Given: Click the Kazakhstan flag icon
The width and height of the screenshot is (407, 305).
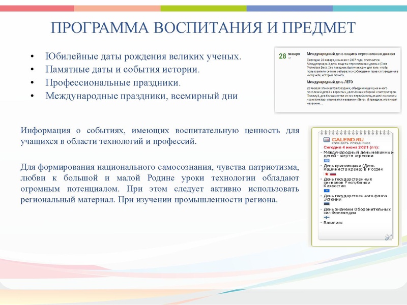Looking at the screenshot, I should coord(328,191).
